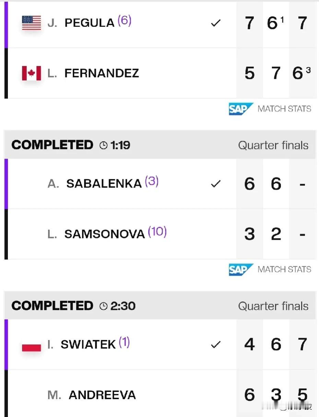Click the Canadian flag beside Fernandez
This screenshot has height=417, width=319.
(x=32, y=73)
